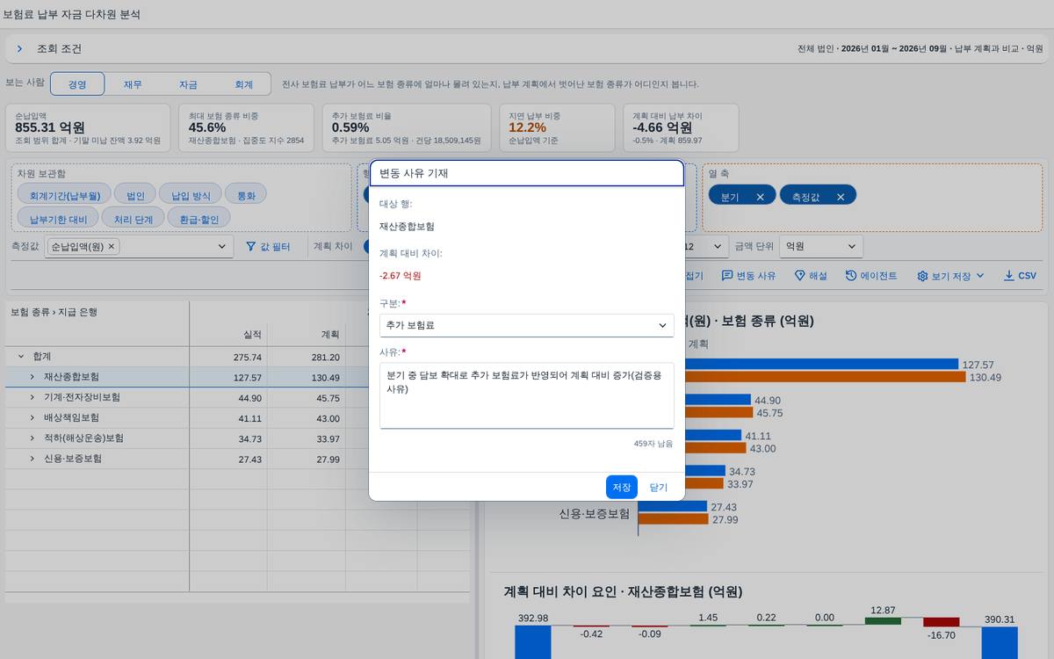
Task: Expand the 기계·전자장비보험 tree row
Action: [x=32, y=397]
